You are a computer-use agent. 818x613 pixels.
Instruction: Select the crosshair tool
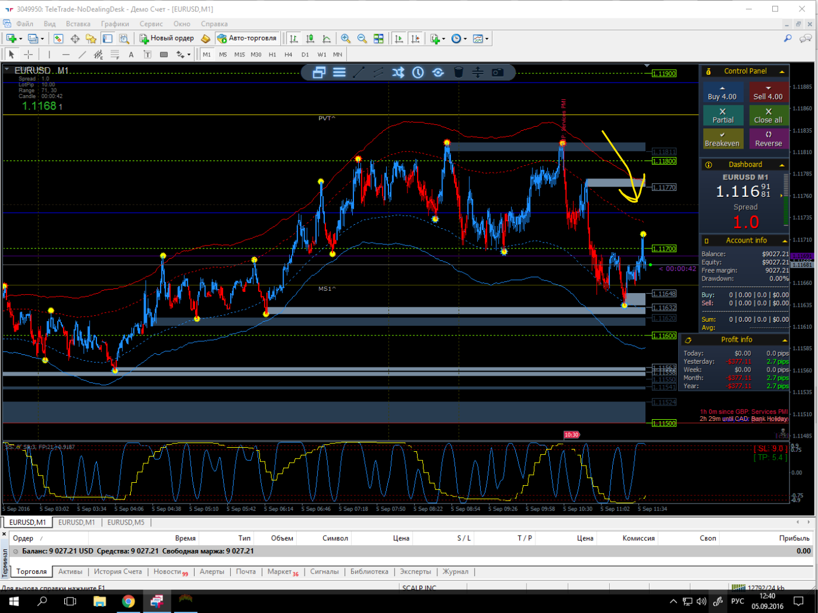(28, 55)
